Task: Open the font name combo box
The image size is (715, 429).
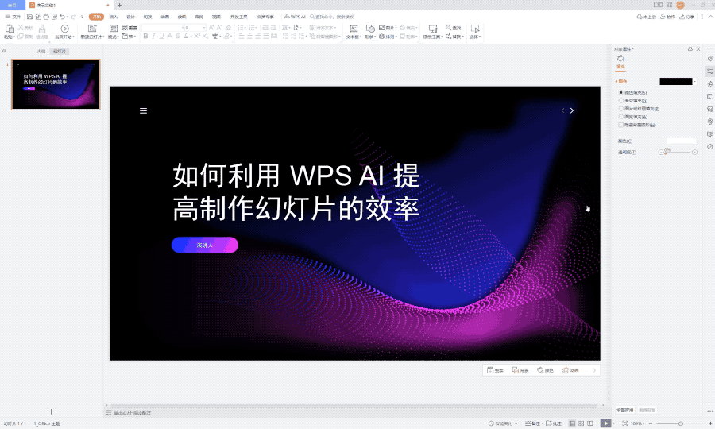Action: coord(163,28)
